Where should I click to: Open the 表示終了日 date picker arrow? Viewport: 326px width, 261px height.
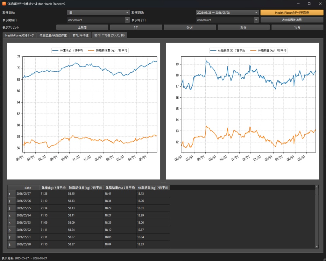click(x=256, y=20)
